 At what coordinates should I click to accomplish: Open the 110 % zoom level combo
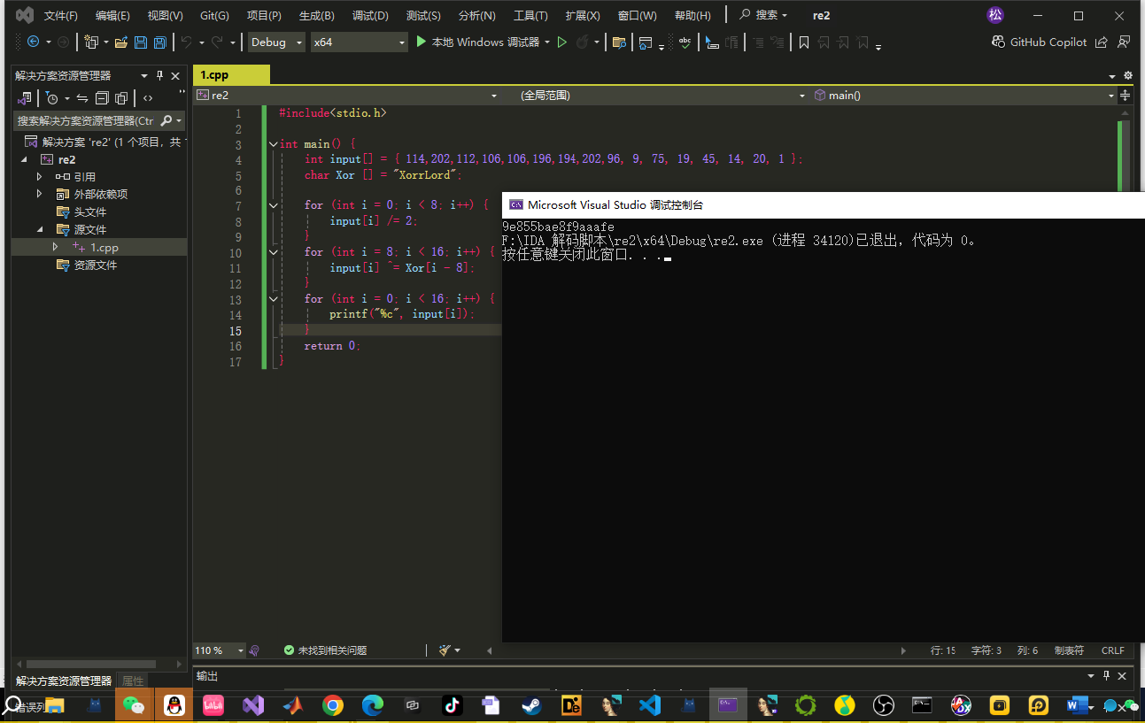(x=220, y=650)
